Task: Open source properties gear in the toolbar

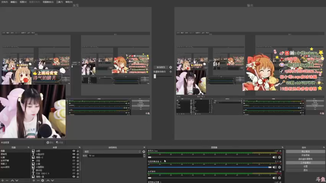Action: (x=50, y=143)
